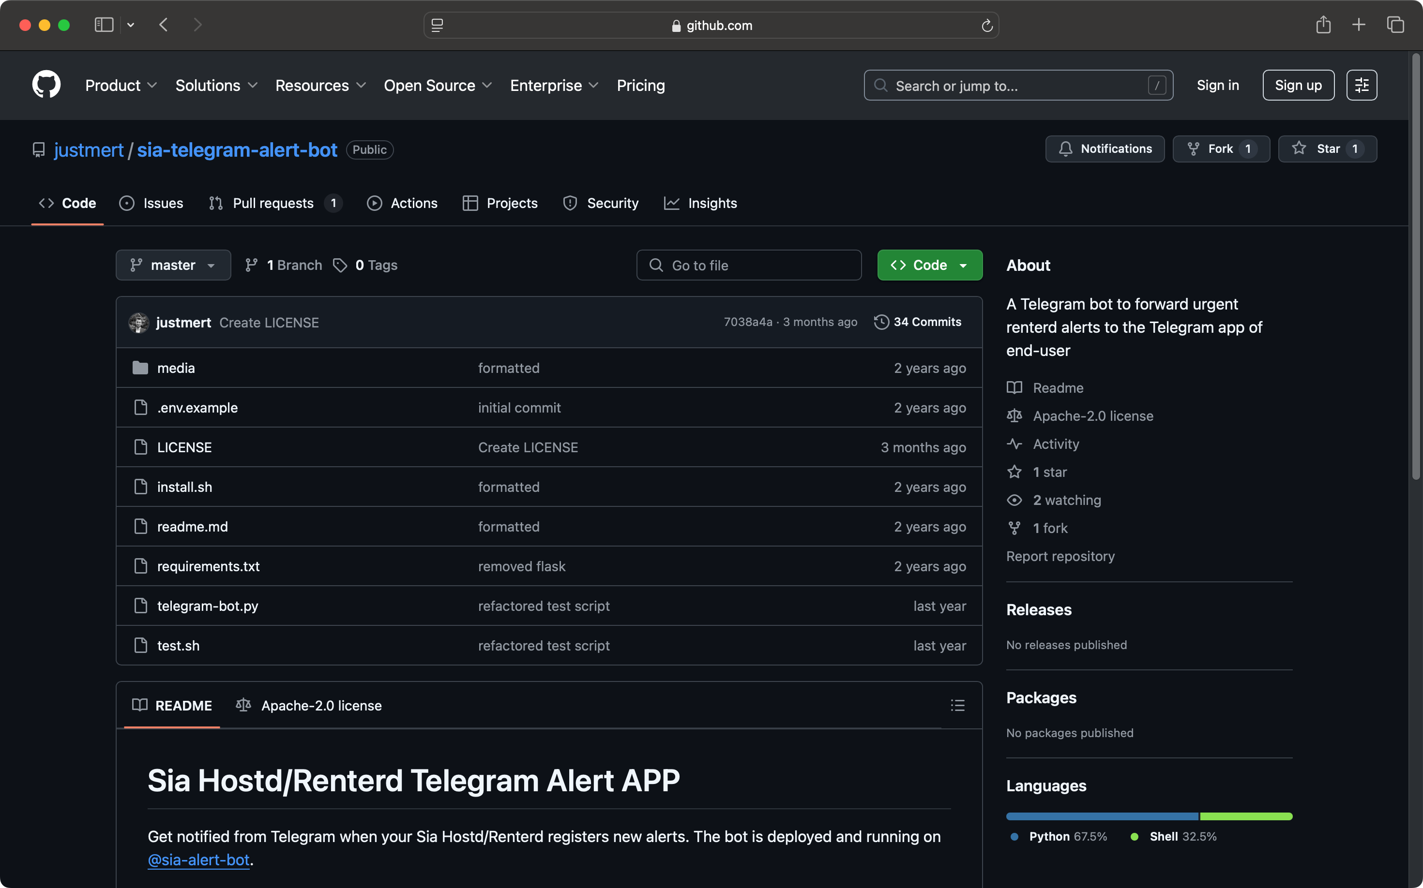This screenshot has height=888, width=1423.
Task: Open the removed flask commit message
Action: coord(521,566)
